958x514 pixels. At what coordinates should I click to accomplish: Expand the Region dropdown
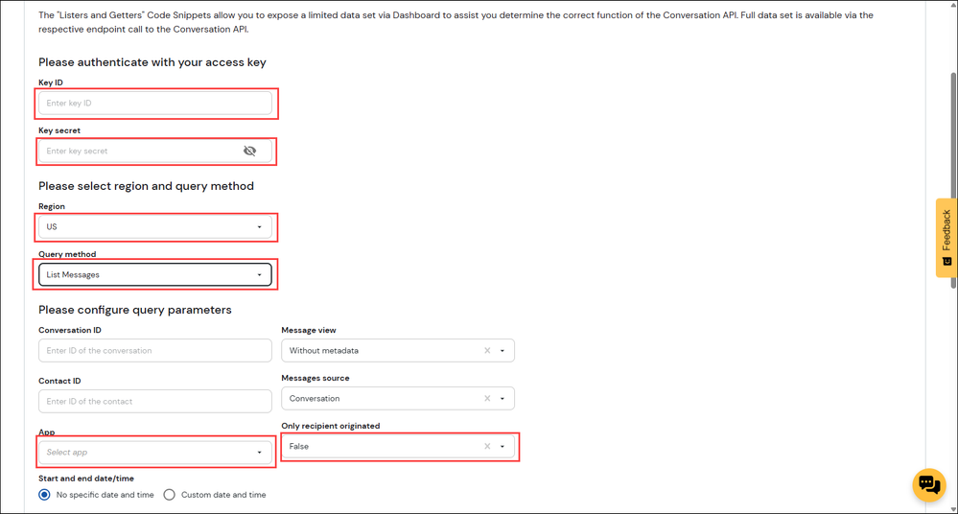[259, 227]
